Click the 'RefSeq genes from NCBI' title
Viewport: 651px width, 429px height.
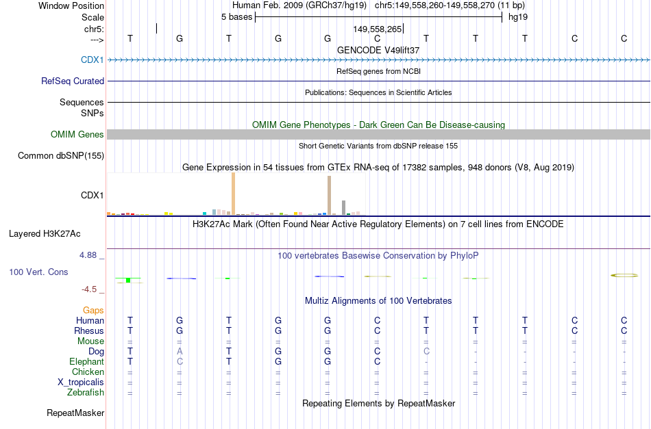pyautogui.click(x=378, y=71)
